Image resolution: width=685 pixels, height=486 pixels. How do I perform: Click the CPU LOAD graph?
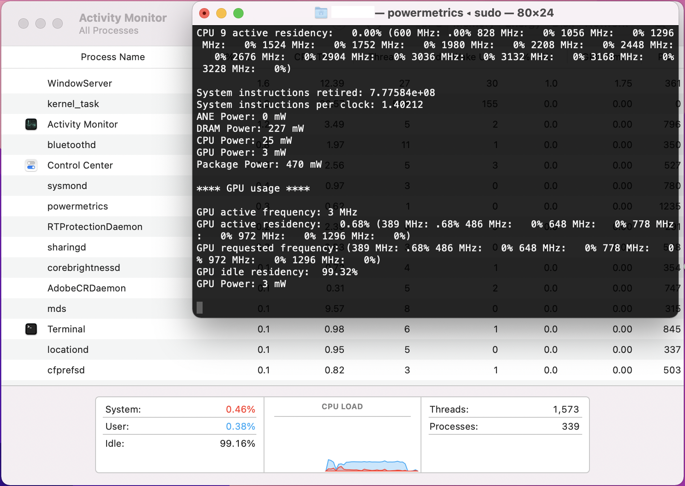(x=342, y=444)
